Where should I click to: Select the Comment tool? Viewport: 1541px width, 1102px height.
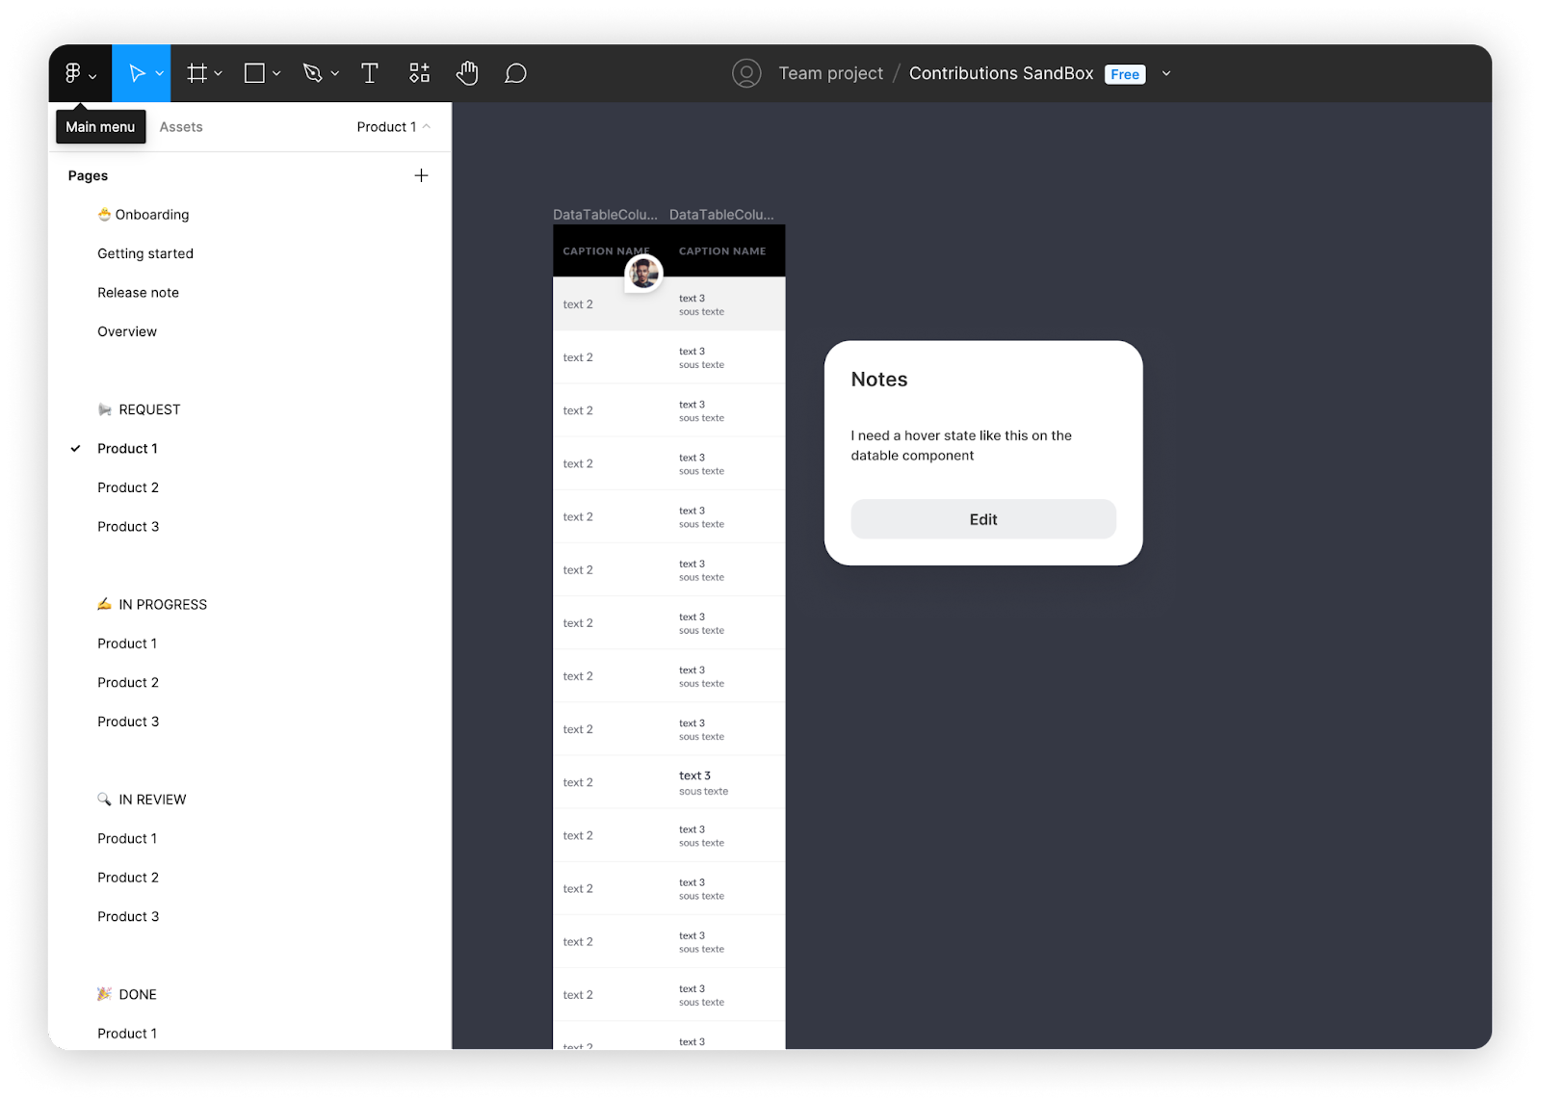coord(516,72)
